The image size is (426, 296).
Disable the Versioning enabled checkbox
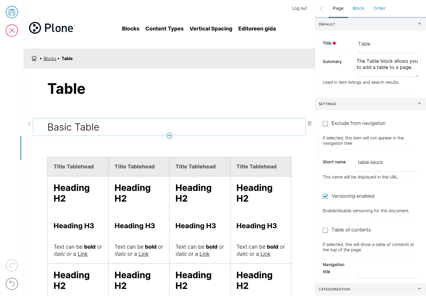tap(325, 196)
